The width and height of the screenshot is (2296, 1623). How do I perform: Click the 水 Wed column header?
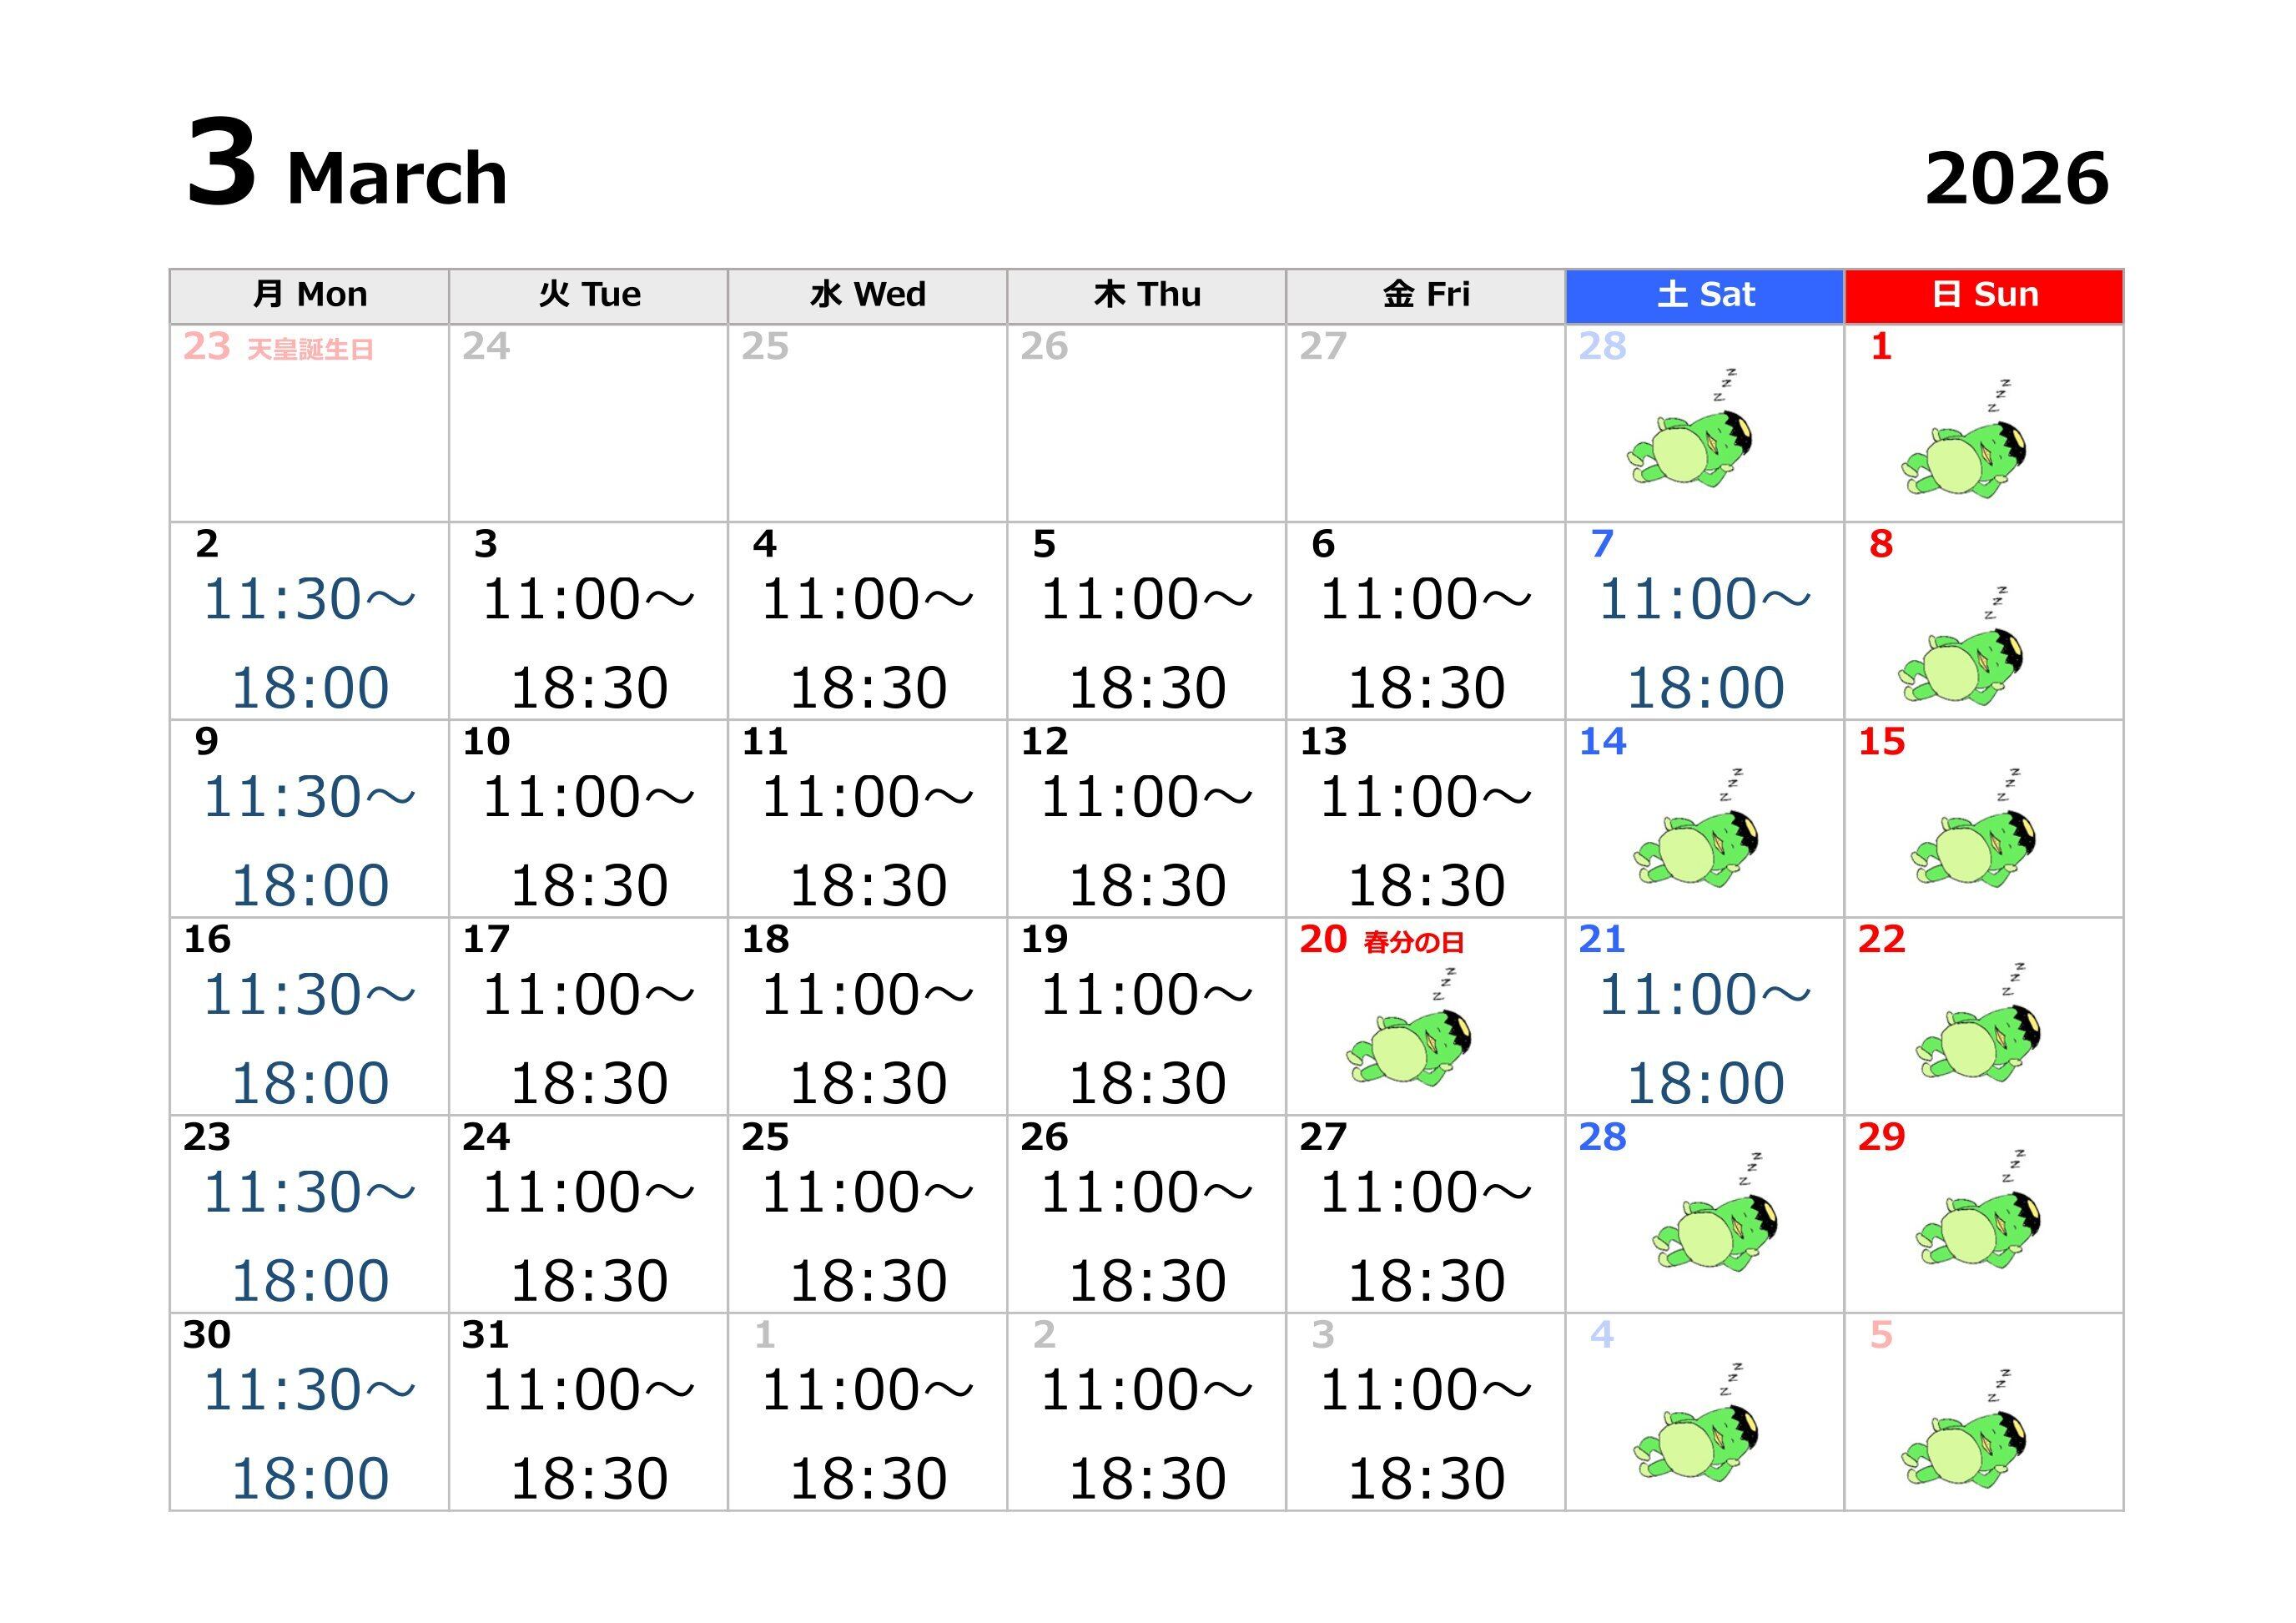[867, 295]
